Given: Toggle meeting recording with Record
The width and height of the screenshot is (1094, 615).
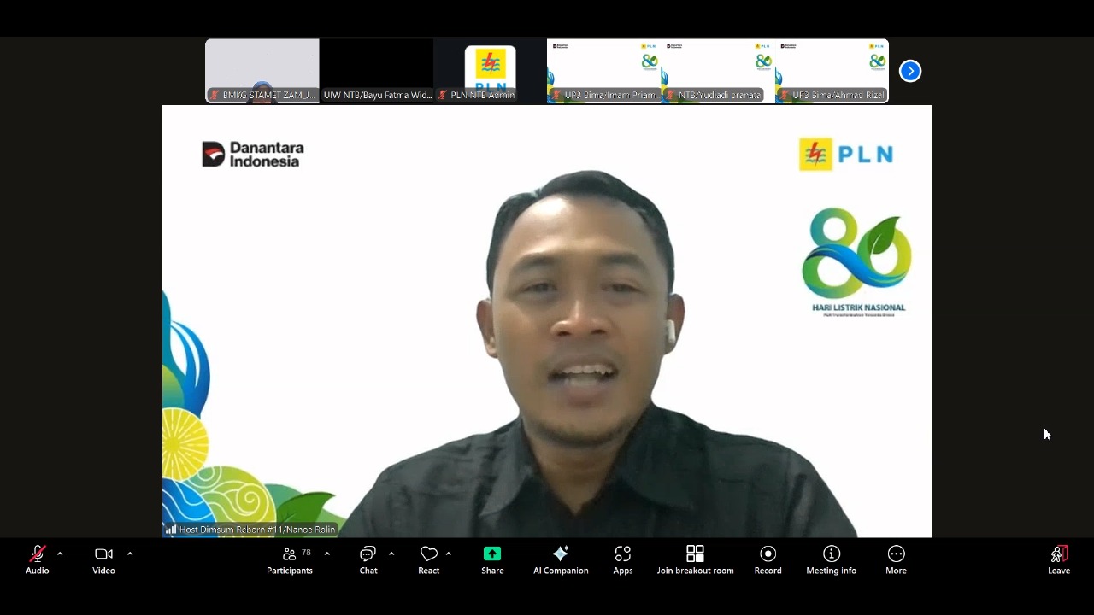Looking at the screenshot, I should [768, 560].
